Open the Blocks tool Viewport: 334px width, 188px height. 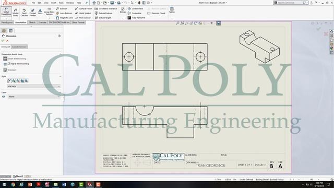(123, 10)
